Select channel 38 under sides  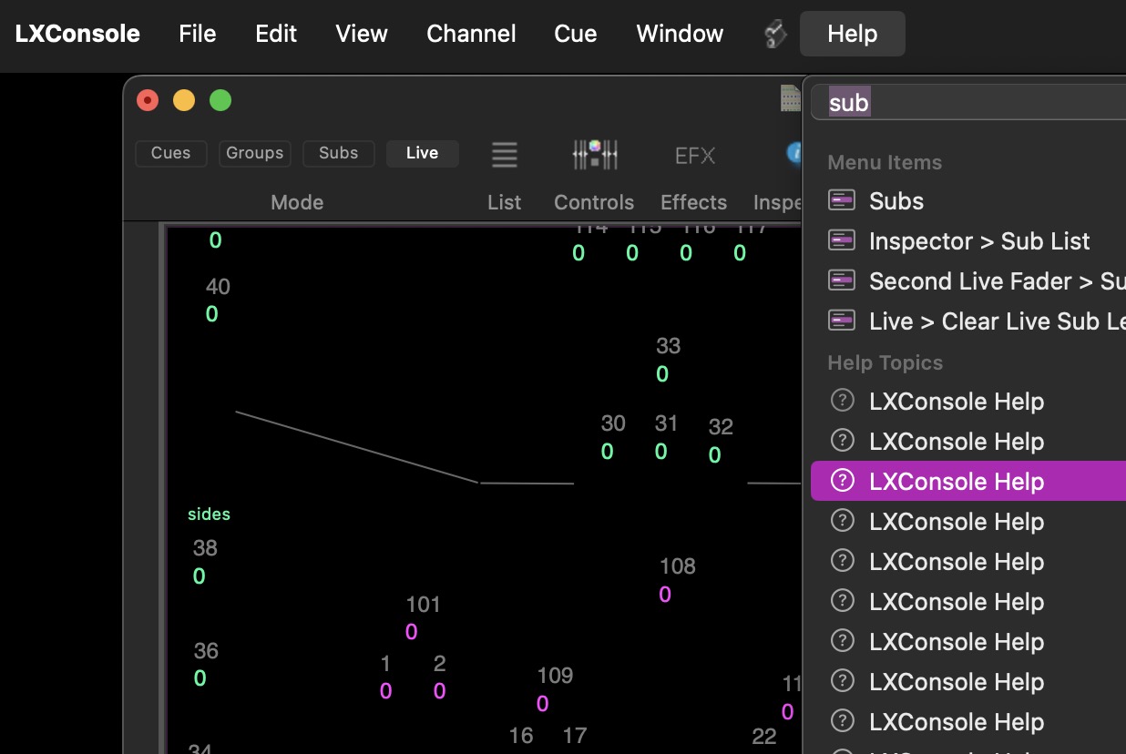point(205,548)
